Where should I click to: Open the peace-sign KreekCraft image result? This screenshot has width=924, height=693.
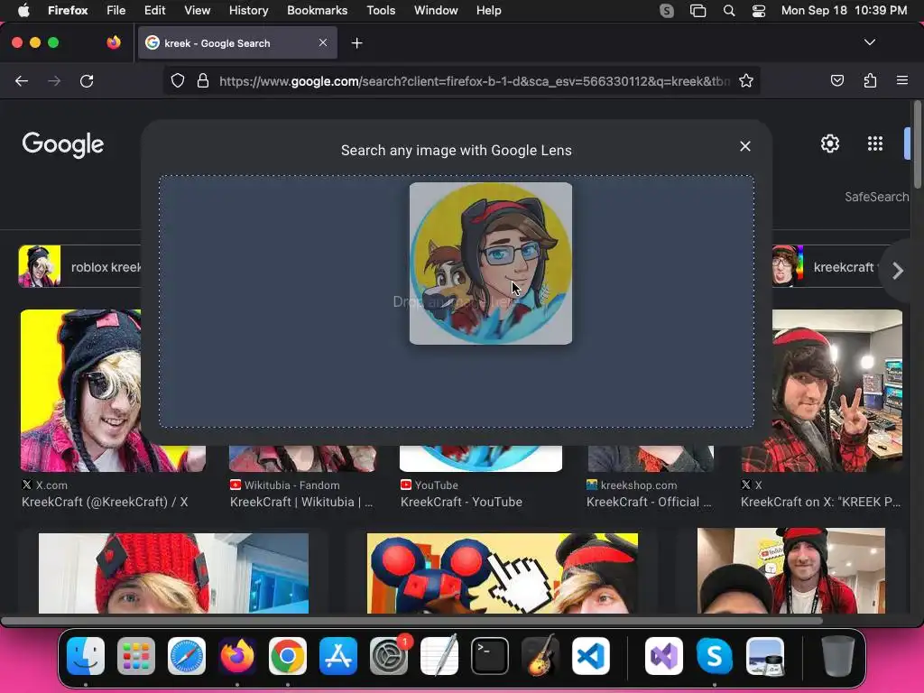[836, 391]
